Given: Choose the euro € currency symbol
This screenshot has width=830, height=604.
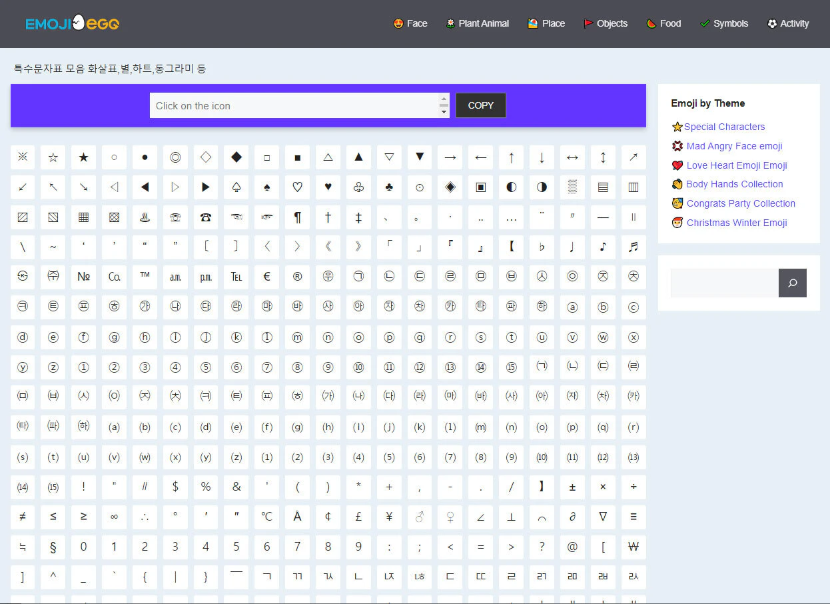Looking at the screenshot, I should coord(266,277).
